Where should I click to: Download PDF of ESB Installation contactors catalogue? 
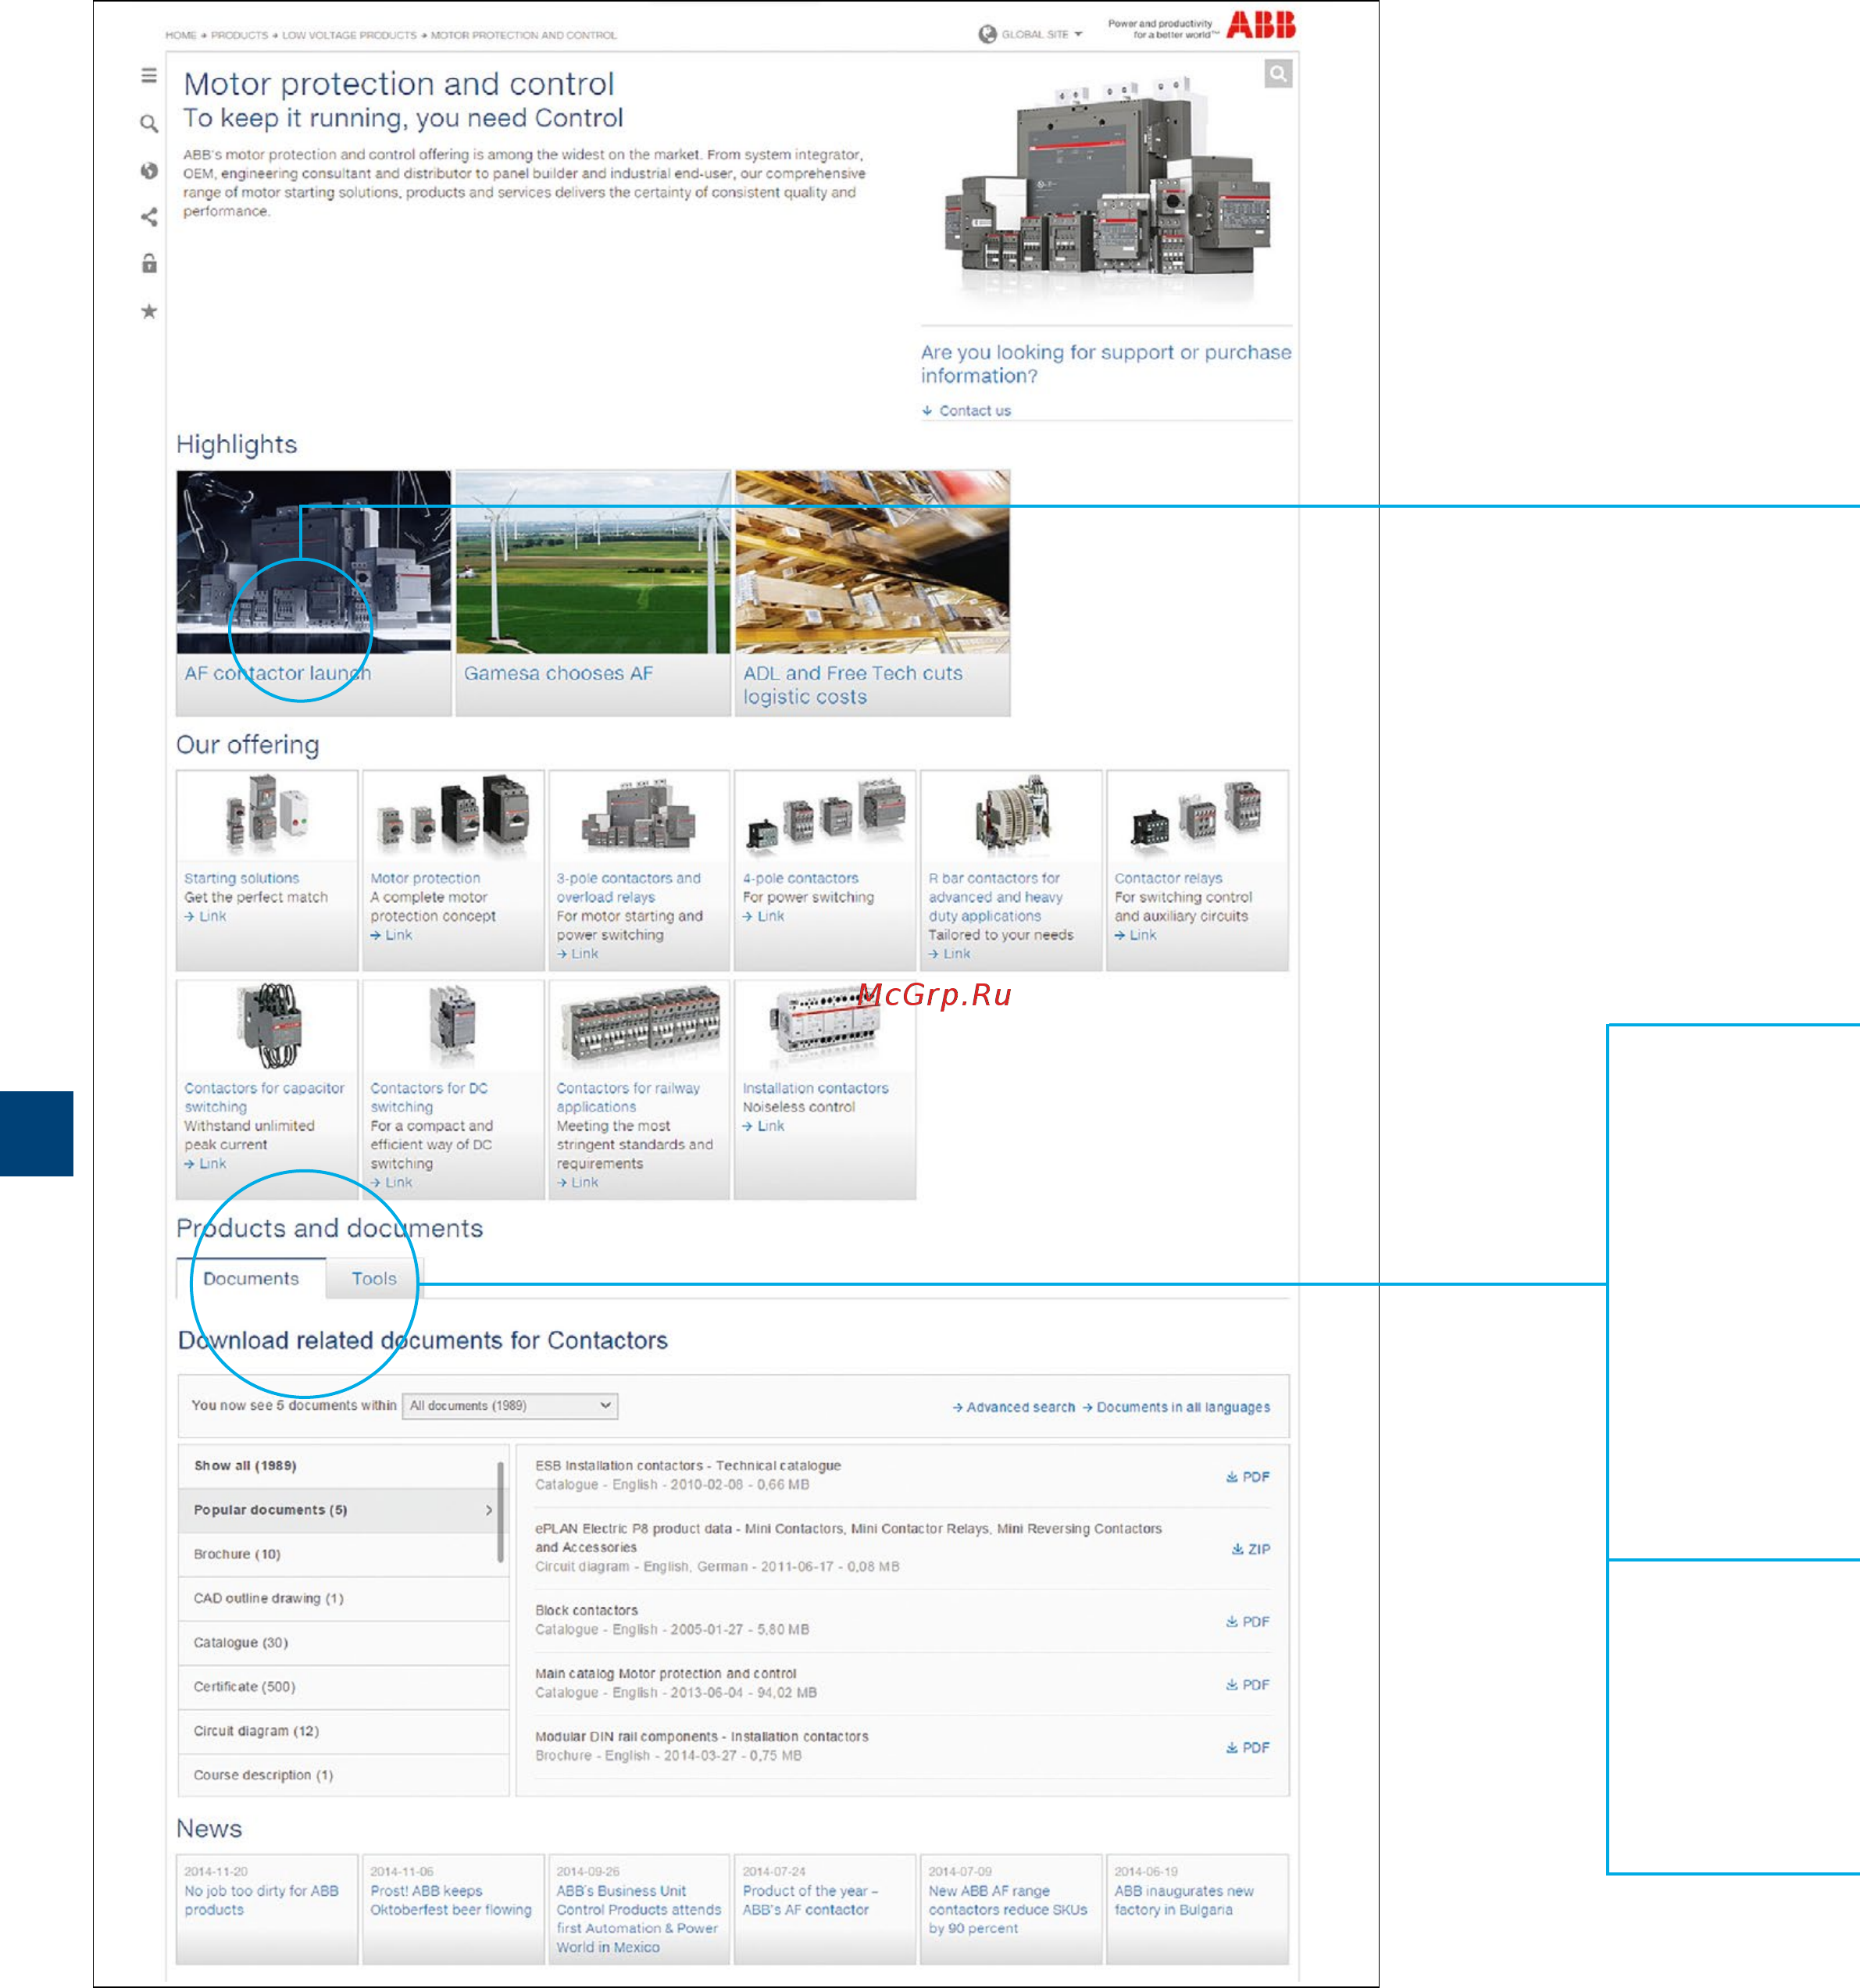pyautogui.click(x=1248, y=1476)
